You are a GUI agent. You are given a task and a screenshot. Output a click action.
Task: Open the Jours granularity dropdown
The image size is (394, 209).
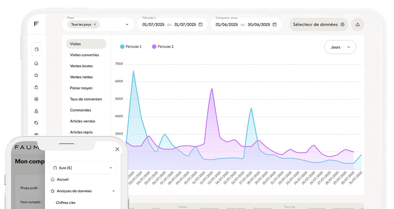point(340,47)
